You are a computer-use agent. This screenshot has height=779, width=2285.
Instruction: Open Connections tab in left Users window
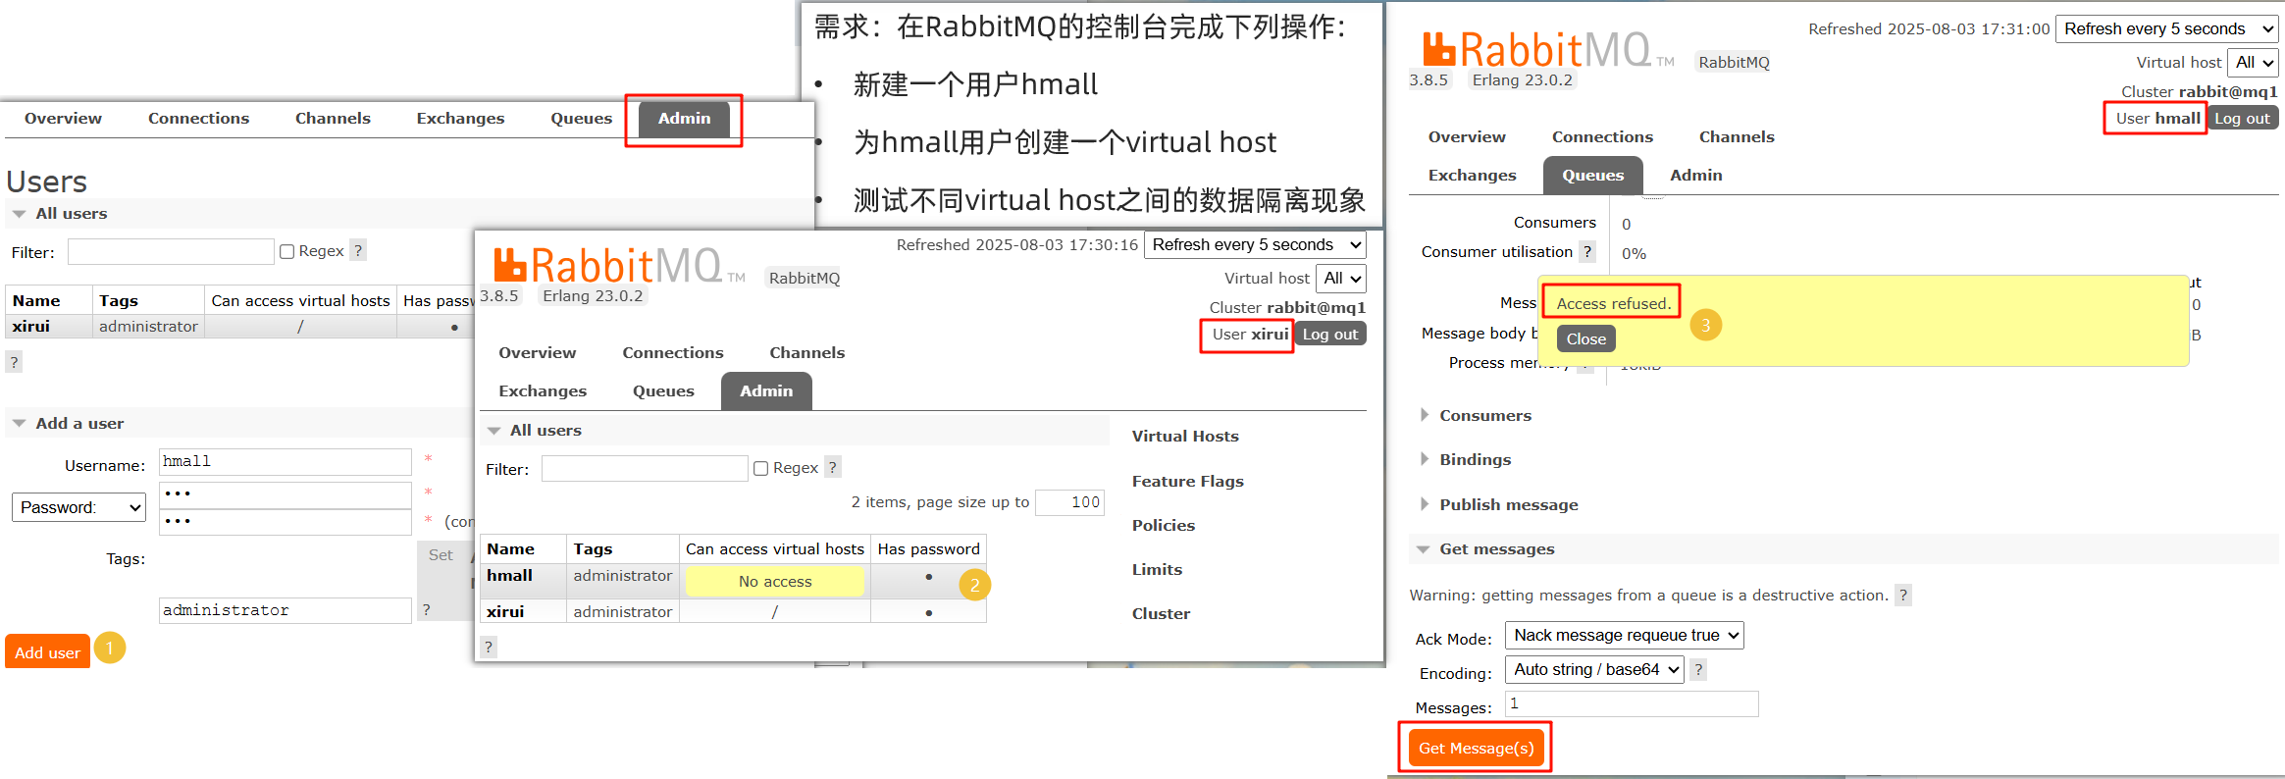pyautogui.click(x=198, y=119)
